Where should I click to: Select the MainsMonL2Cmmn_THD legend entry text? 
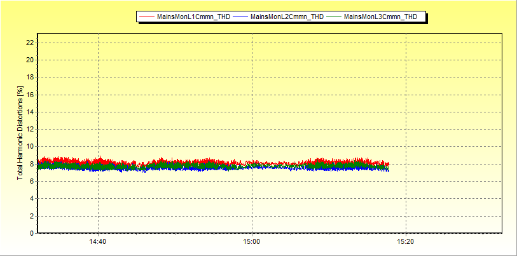tap(287, 17)
